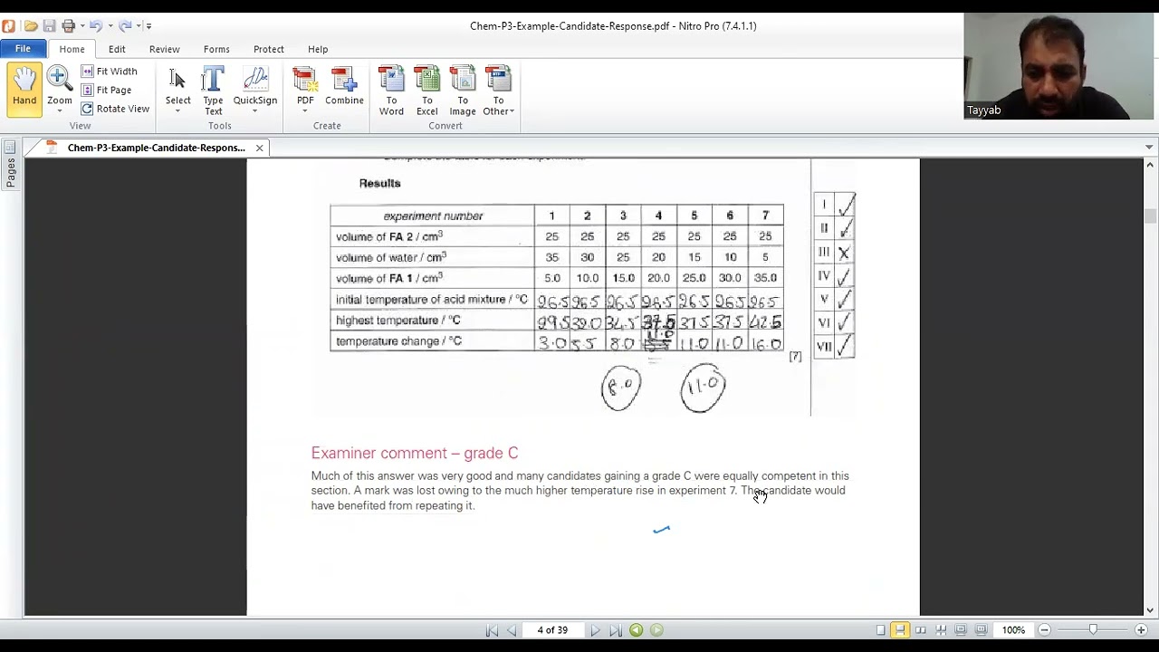Expand the Redo history dropdown arrow
The image size is (1159, 652).
(139, 26)
